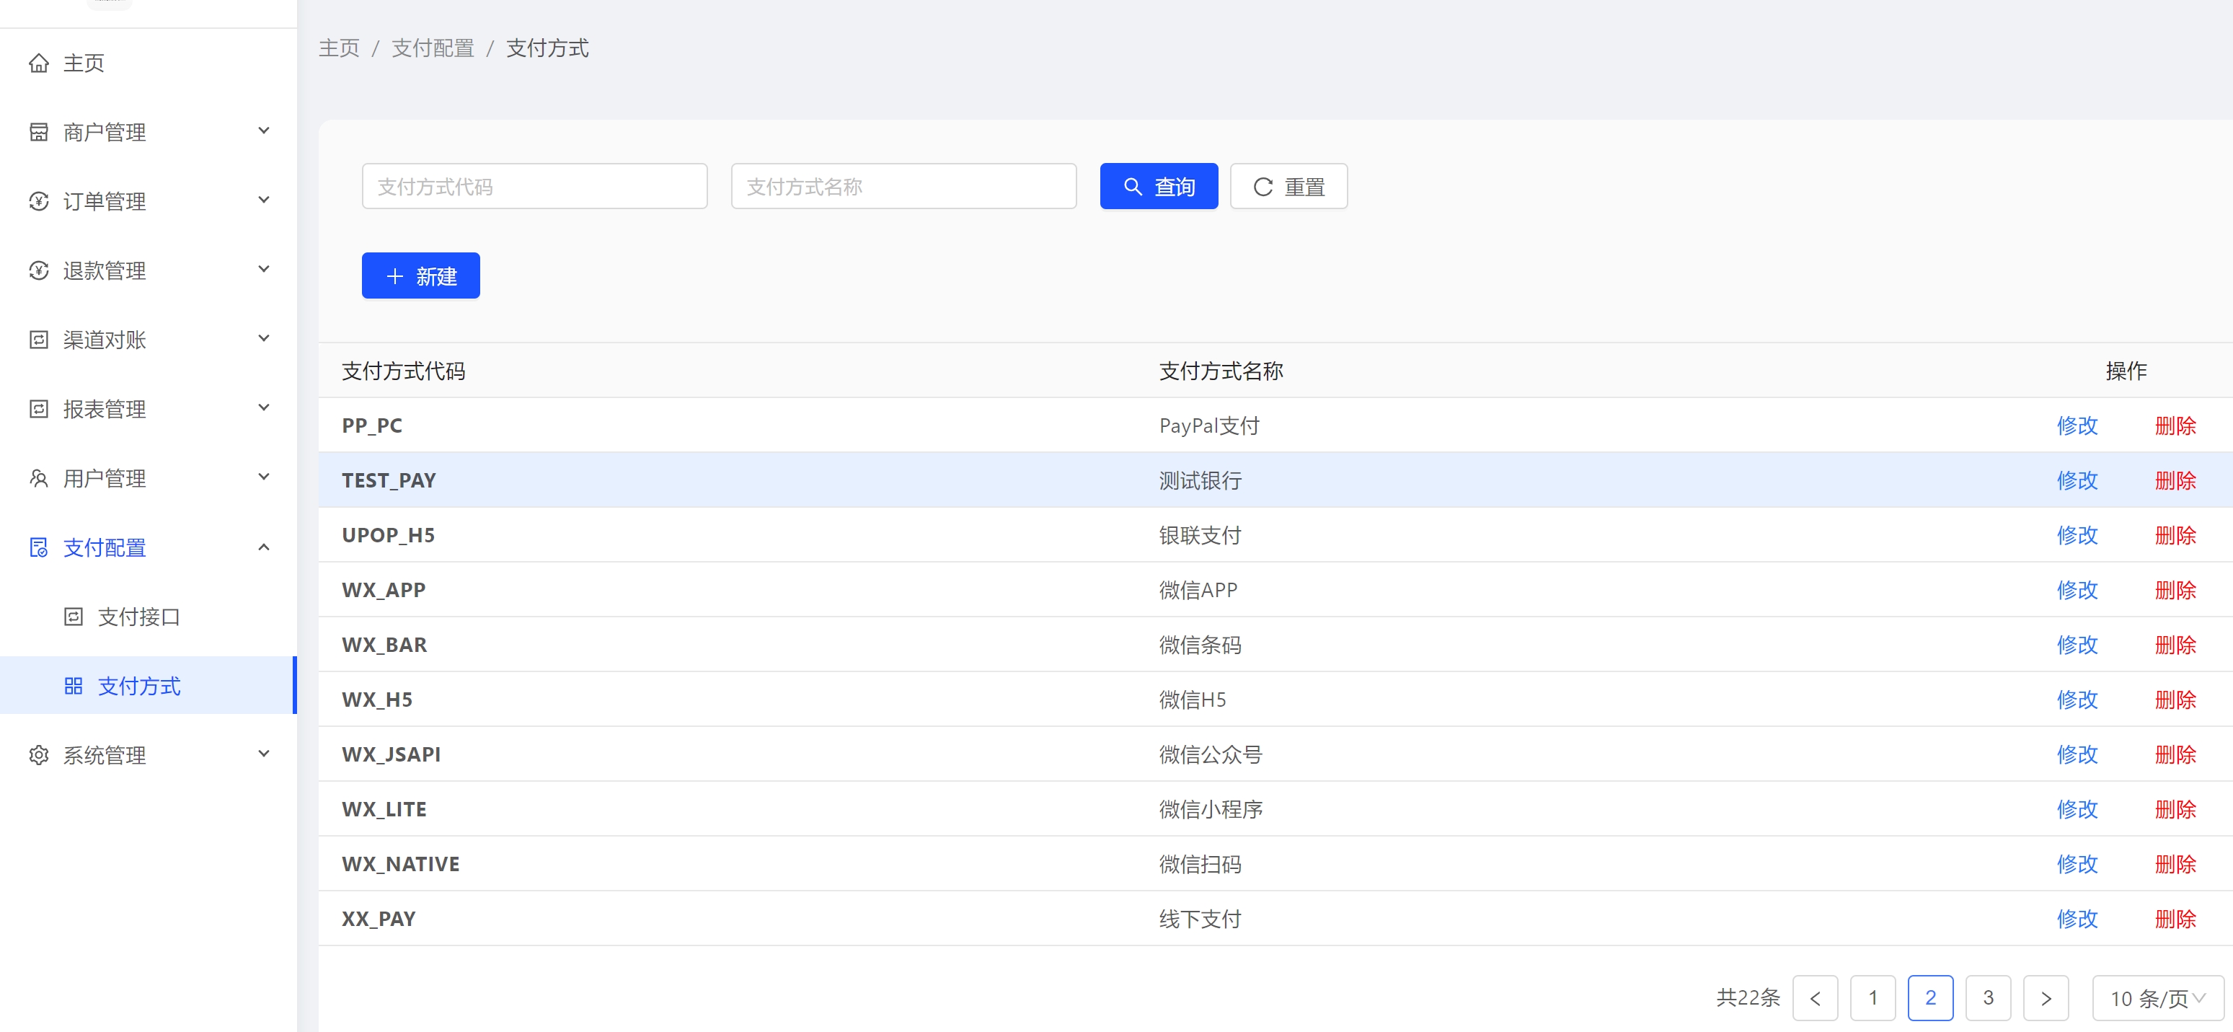Viewport: 2233px width, 1032px height.
Task: Click the 支付方式代码 column header
Action: [x=403, y=371]
